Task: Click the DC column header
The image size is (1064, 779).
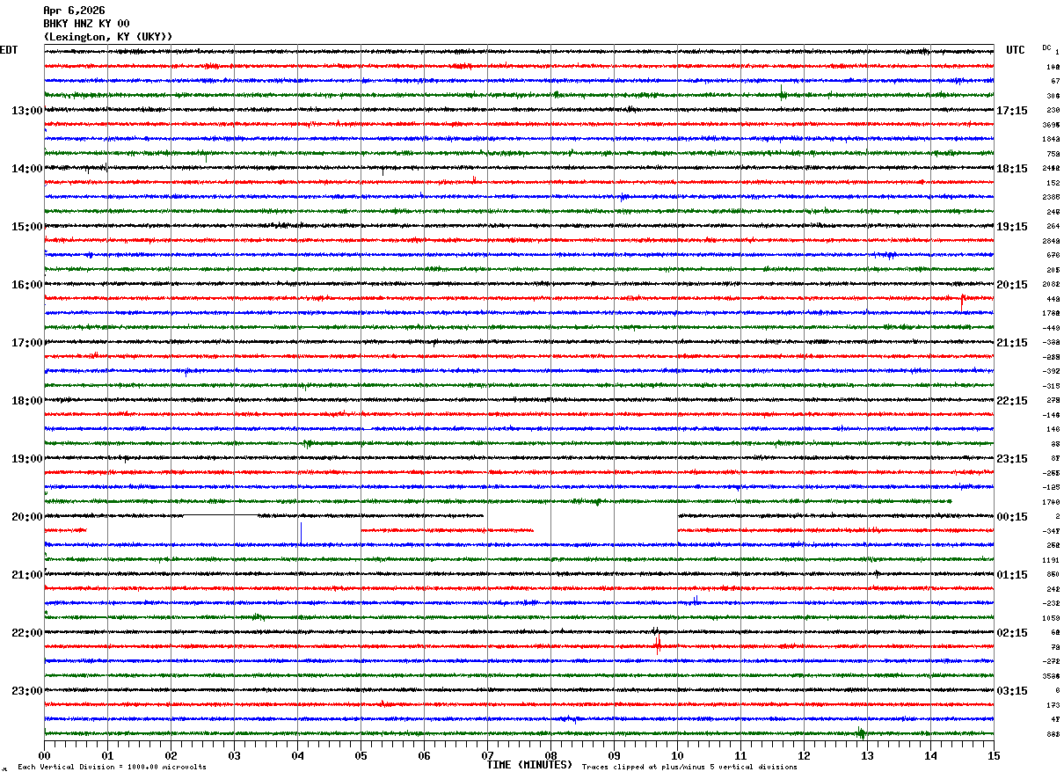Action: pos(1046,47)
